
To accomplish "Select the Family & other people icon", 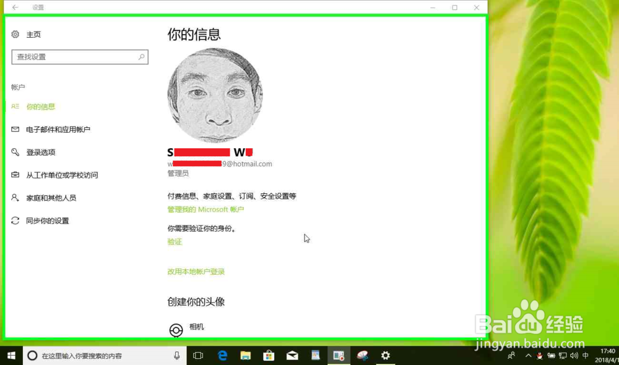I will click(15, 198).
